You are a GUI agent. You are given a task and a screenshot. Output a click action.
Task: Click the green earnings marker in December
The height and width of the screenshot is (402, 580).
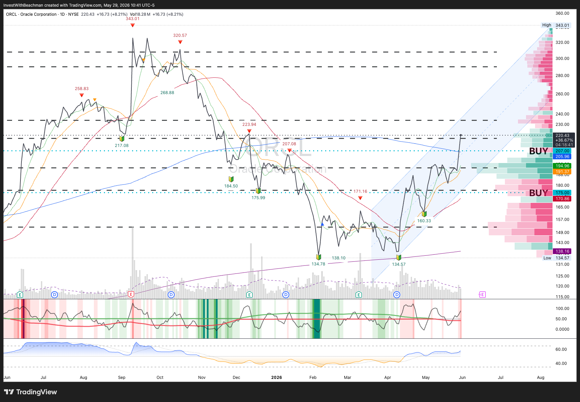coord(249,295)
